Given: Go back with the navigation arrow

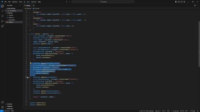Looking at the screenshot, I should (67, 2).
